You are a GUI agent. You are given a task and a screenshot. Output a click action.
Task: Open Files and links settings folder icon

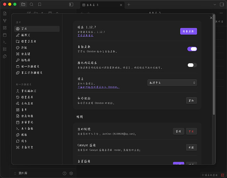point(37,41)
